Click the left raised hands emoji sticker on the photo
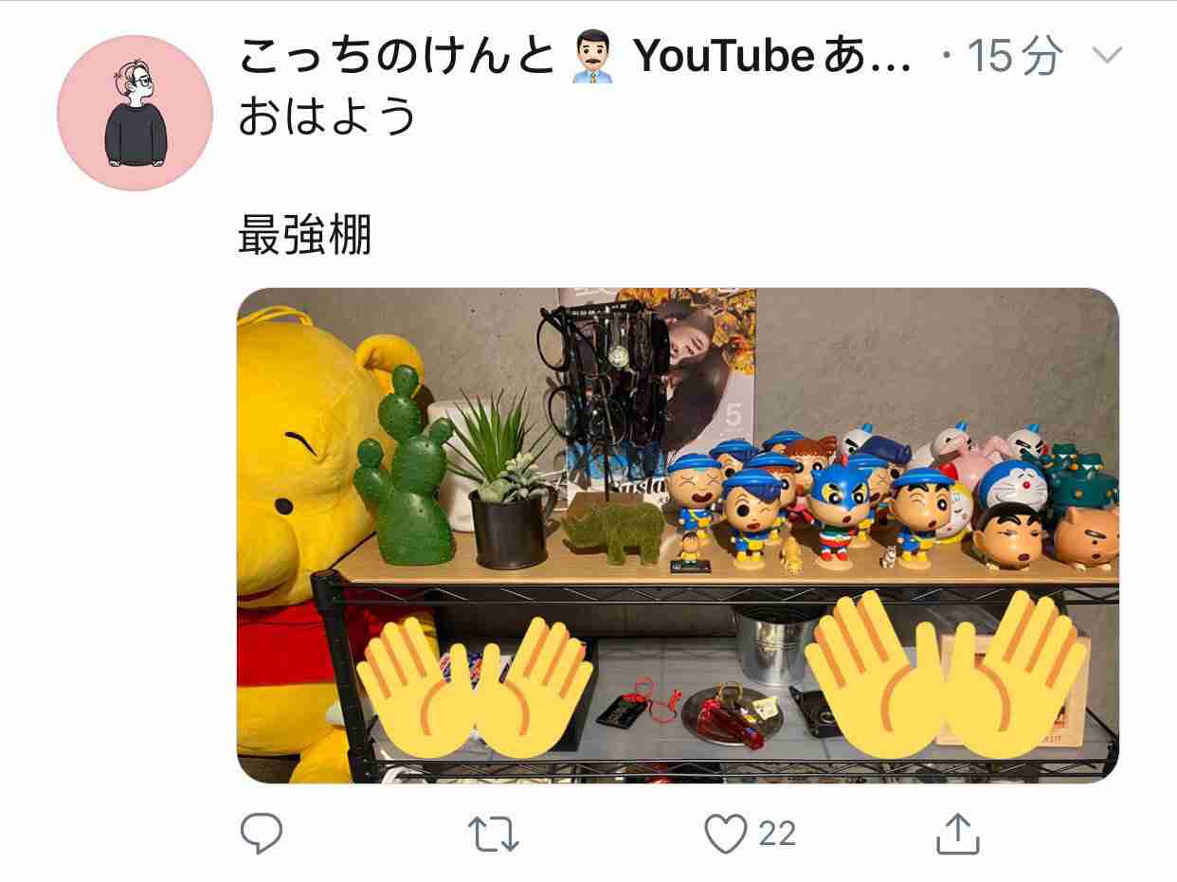 474,689
